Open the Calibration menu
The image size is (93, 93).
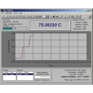coord(9,13)
